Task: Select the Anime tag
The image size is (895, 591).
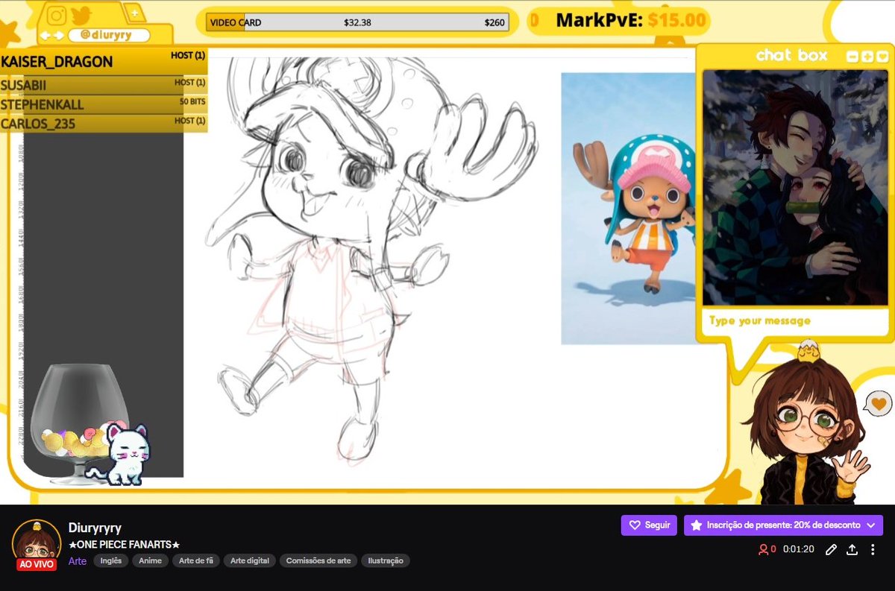Action: point(150,560)
